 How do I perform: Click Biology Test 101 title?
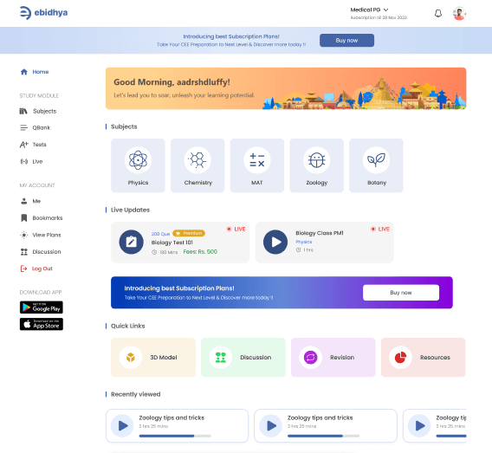point(172,243)
